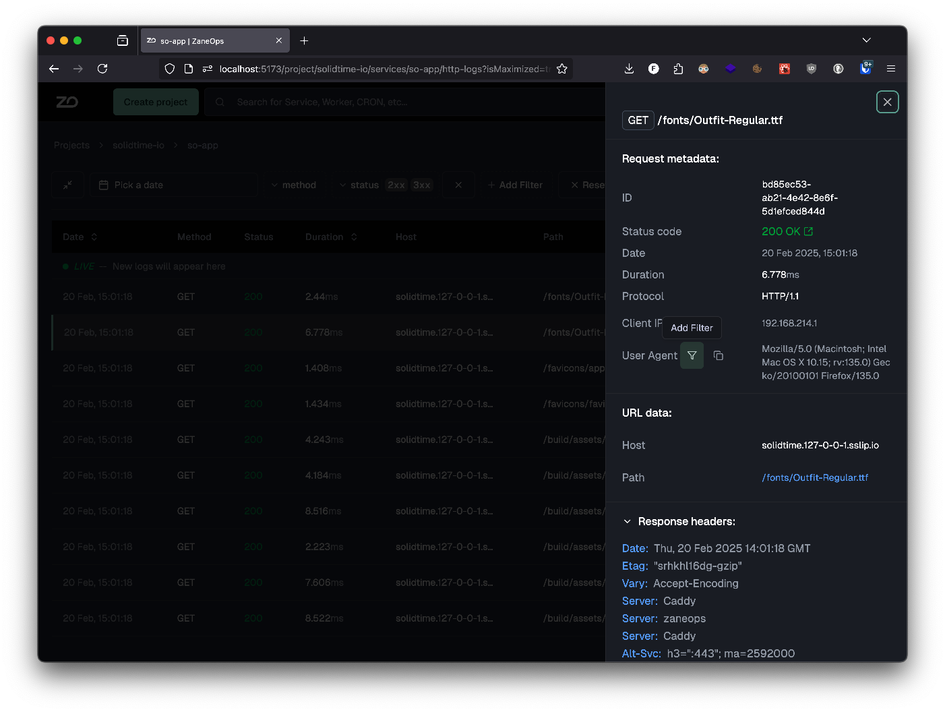Go back in browser history
The height and width of the screenshot is (712, 945).
click(x=54, y=69)
